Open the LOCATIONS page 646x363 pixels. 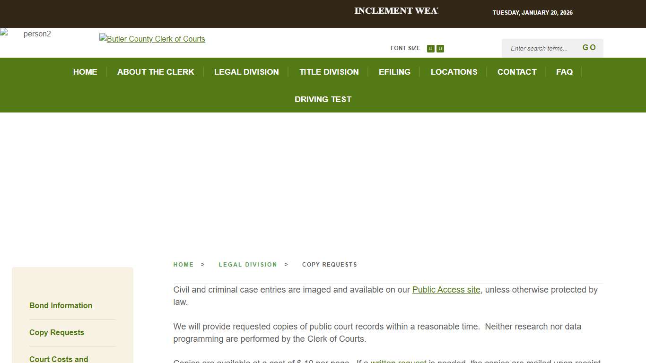(454, 72)
